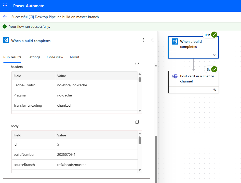Click green checkmark on build completes node
The width and height of the screenshot is (241, 183).
tap(214, 35)
